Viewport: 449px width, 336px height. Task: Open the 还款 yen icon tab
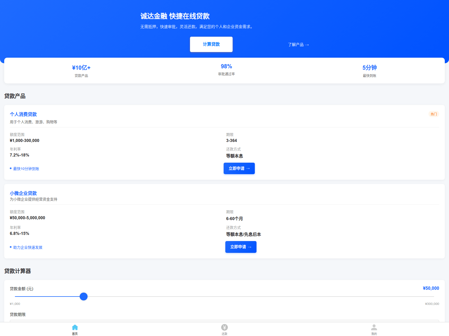224,330
